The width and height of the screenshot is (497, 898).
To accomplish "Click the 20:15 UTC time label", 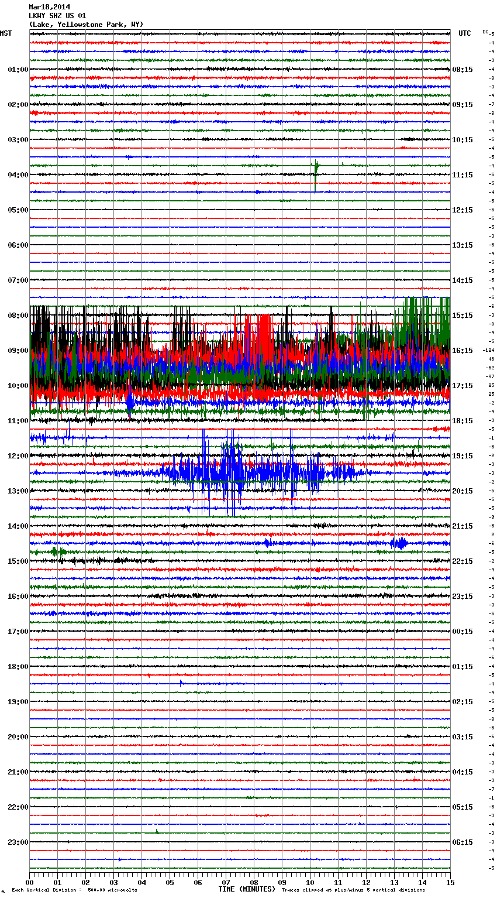I will pyautogui.click(x=463, y=491).
